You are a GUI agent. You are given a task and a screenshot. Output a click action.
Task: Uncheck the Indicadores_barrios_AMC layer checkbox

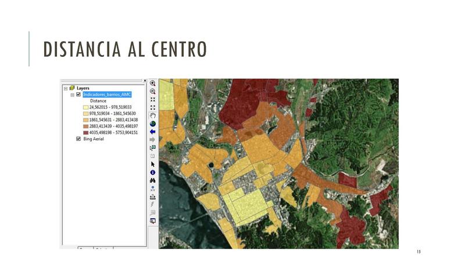(78, 94)
